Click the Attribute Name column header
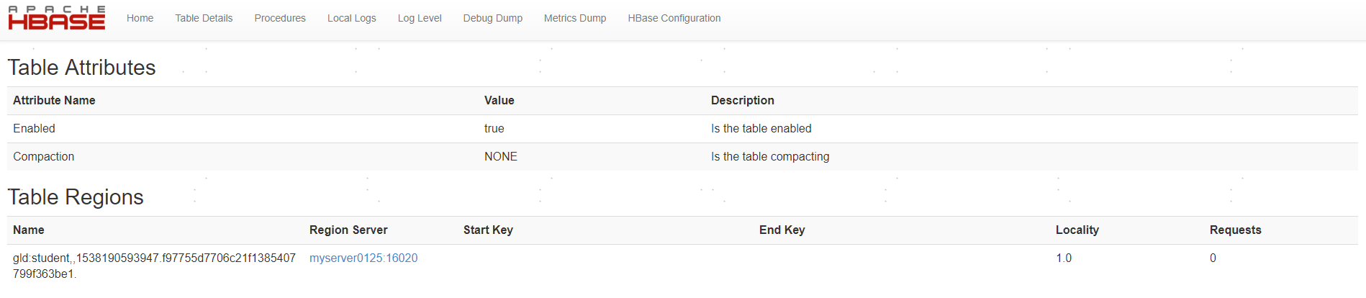 pyautogui.click(x=54, y=100)
